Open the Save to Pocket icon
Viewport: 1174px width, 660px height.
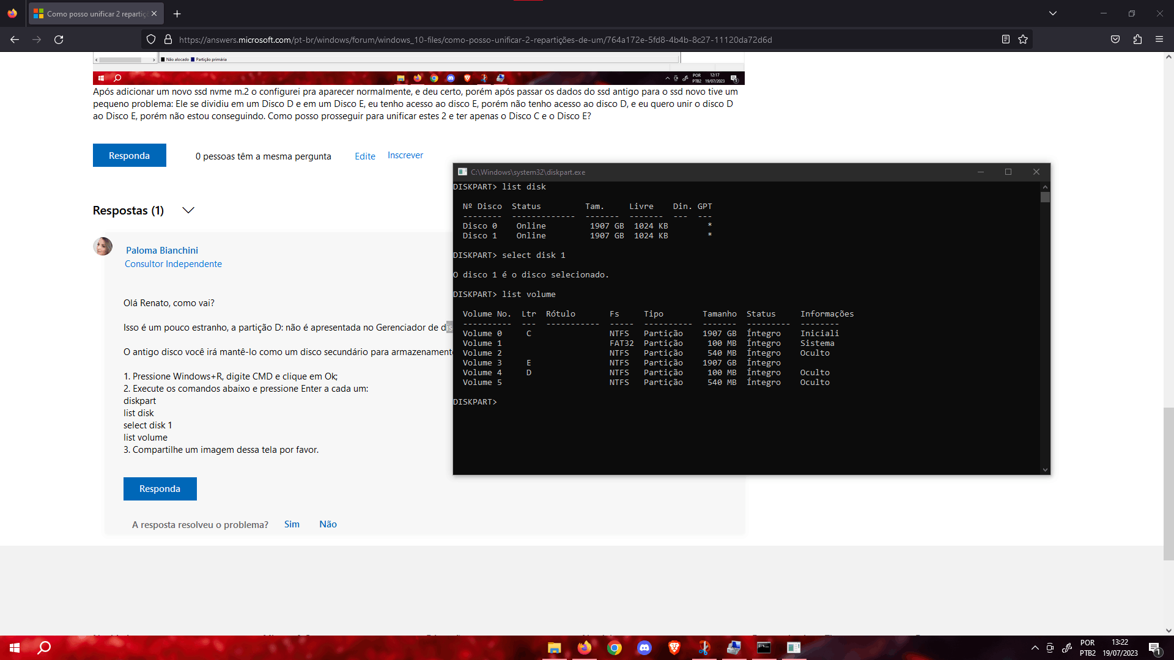coord(1115,40)
